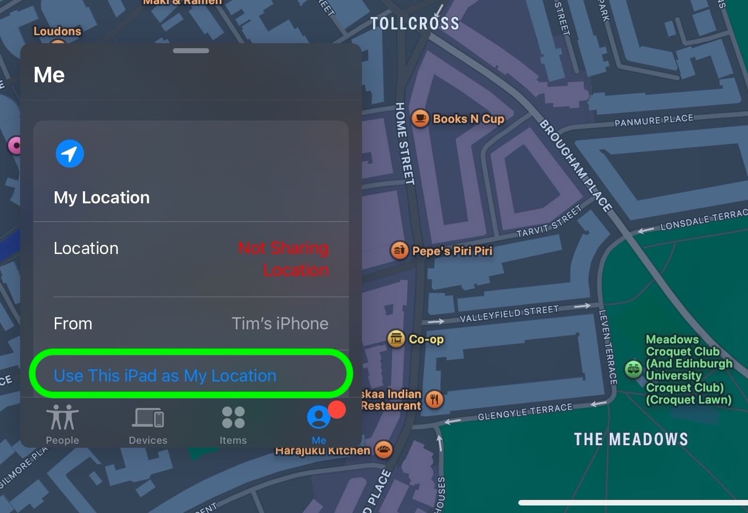
Task: Switch to the Devices tab
Action: click(148, 425)
